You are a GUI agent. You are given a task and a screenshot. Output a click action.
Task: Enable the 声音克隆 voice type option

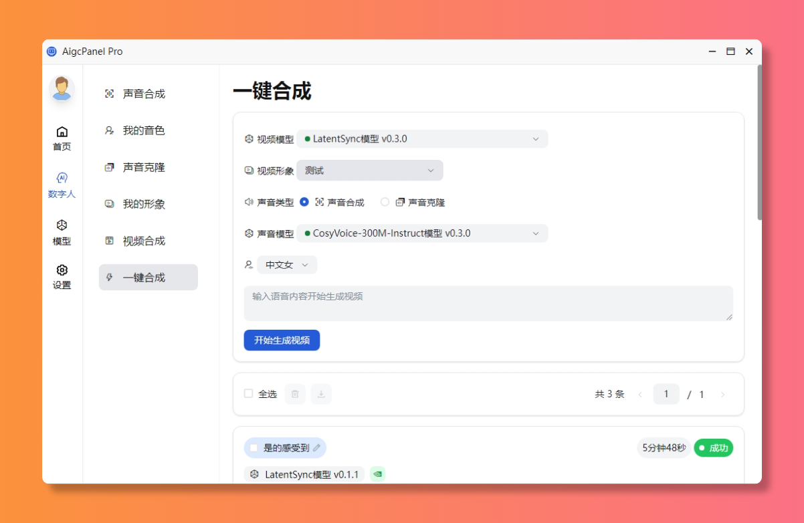coord(385,202)
